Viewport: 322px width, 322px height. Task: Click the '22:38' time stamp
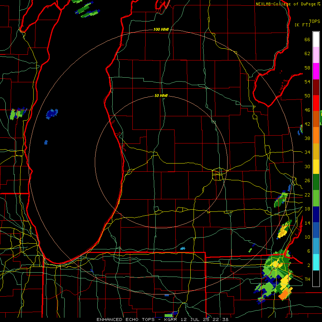pyautogui.click(x=221, y=319)
